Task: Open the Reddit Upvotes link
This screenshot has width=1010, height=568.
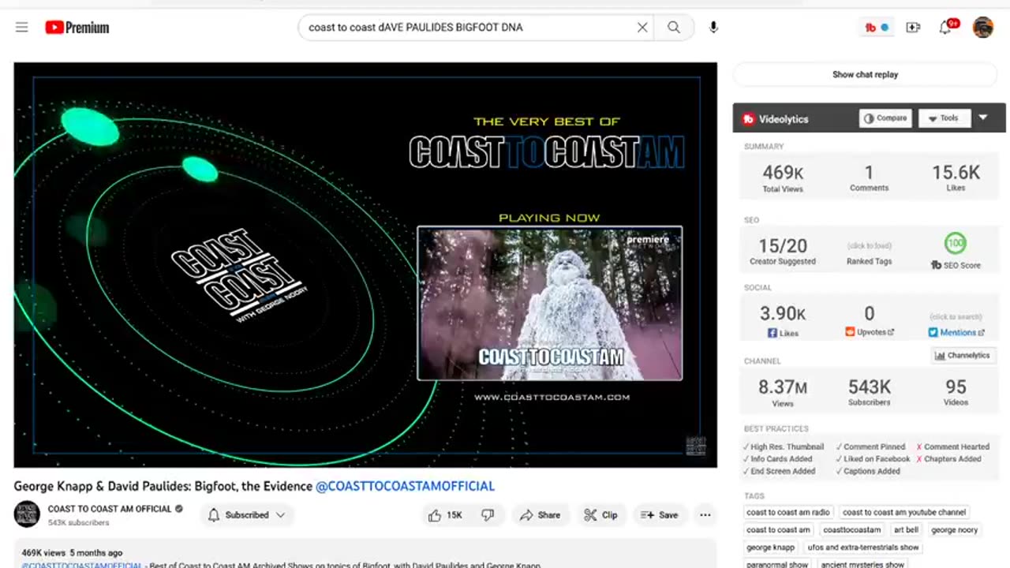Action: (869, 332)
